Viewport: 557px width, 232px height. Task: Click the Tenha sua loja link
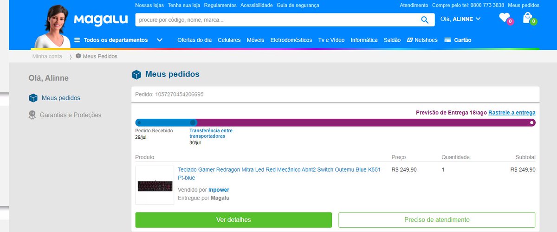184,5
